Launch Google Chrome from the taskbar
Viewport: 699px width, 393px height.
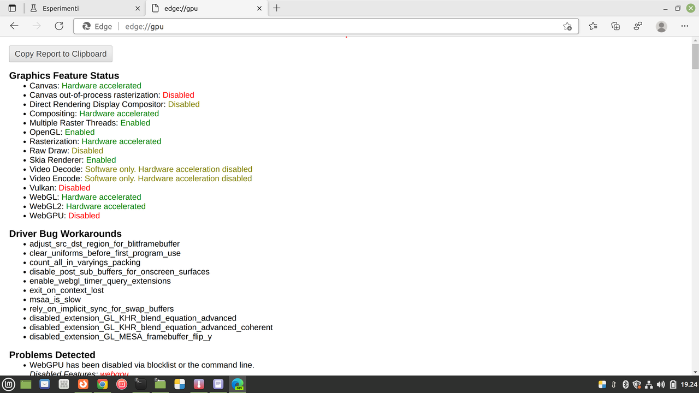click(102, 384)
